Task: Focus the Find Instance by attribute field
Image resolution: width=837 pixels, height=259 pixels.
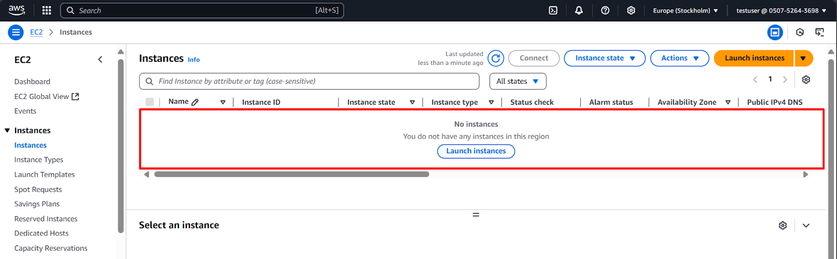Action: coord(309,81)
